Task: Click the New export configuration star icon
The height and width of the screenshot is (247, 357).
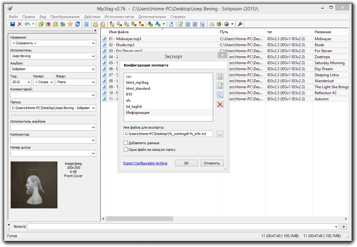Action: [x=220, y=77]
